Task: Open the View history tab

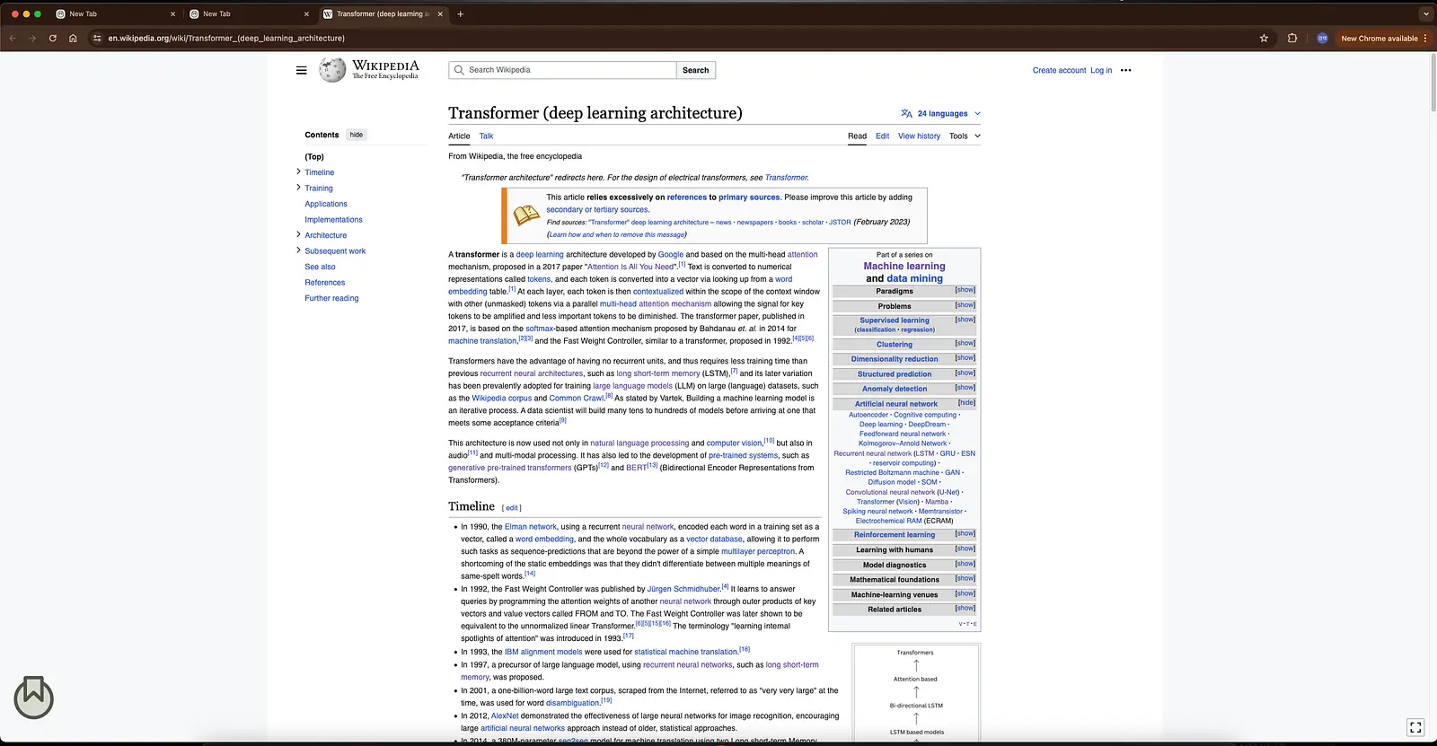Action: pyautogui.click(x=919, y=136)
